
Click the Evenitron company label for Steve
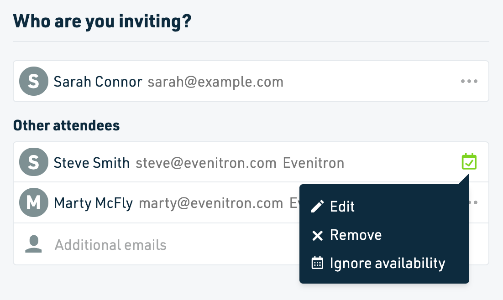(314, 163)
